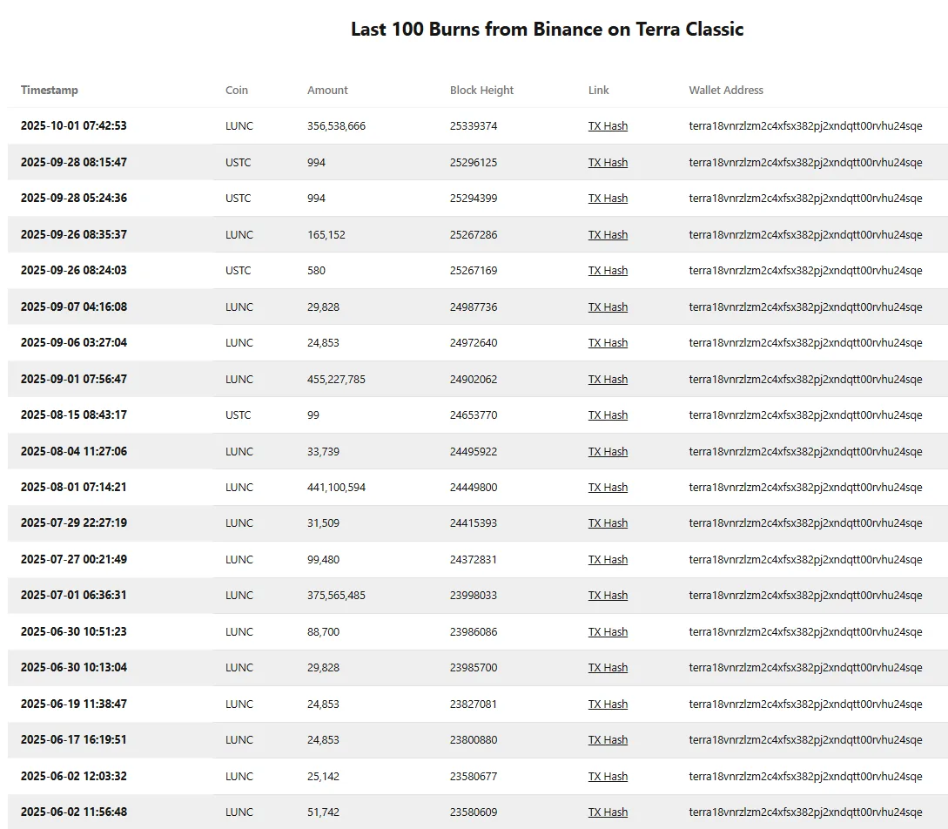
Task: Click the Coin column header
Action: [x=237, y=91]
